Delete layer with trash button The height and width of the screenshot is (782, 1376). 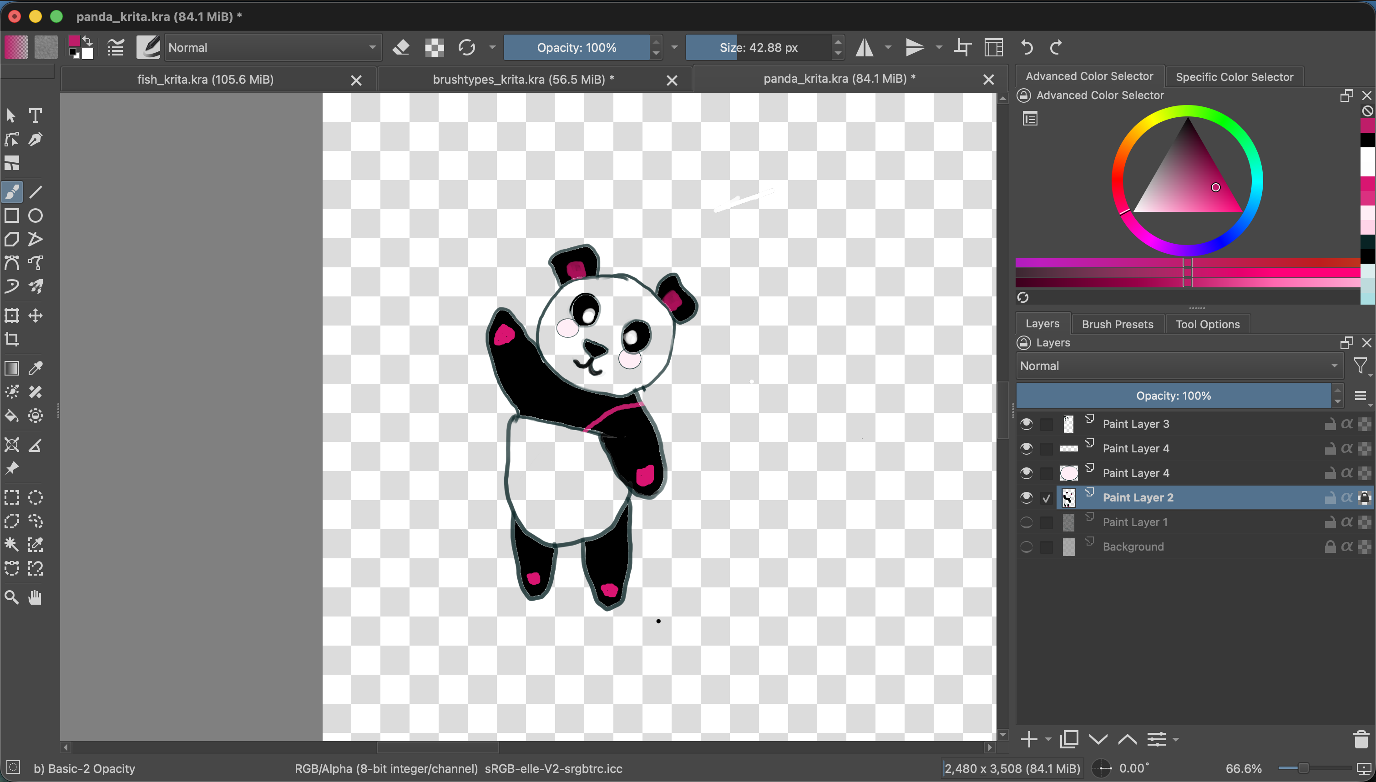pos(1361,740)
